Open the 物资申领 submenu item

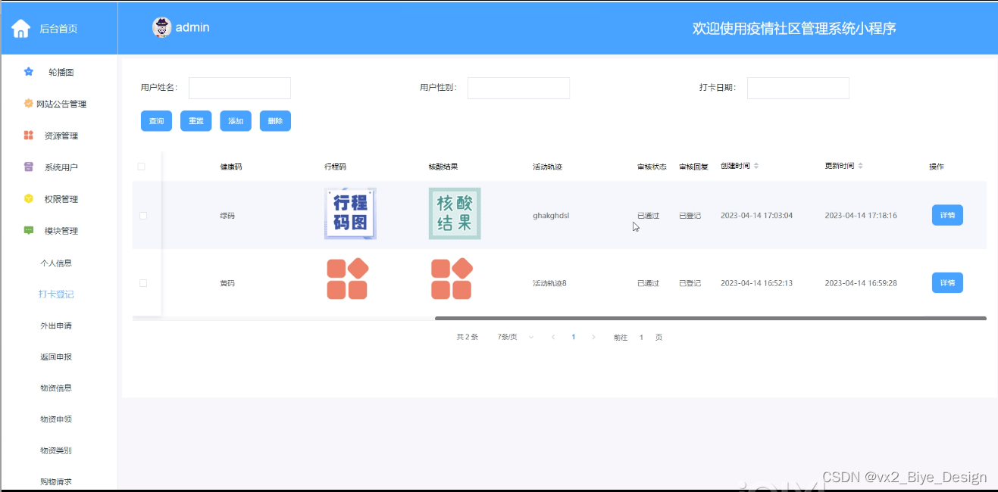pyautogui.click(x=56, y=419)
